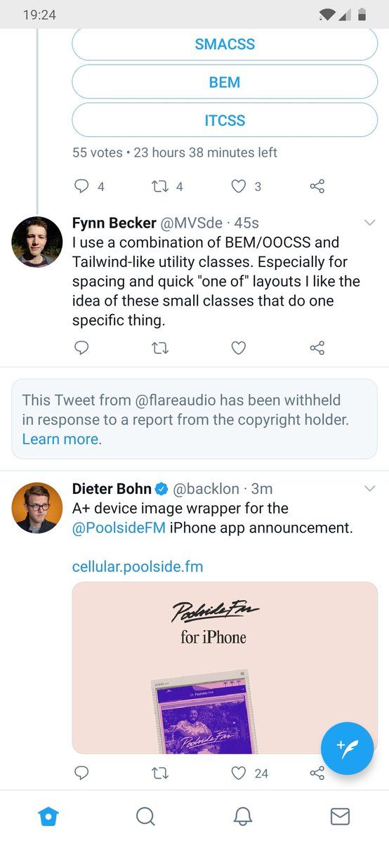Open Dieter Bohn's profile picture
This screenshot has width=389, height=843.
(37, 507)
